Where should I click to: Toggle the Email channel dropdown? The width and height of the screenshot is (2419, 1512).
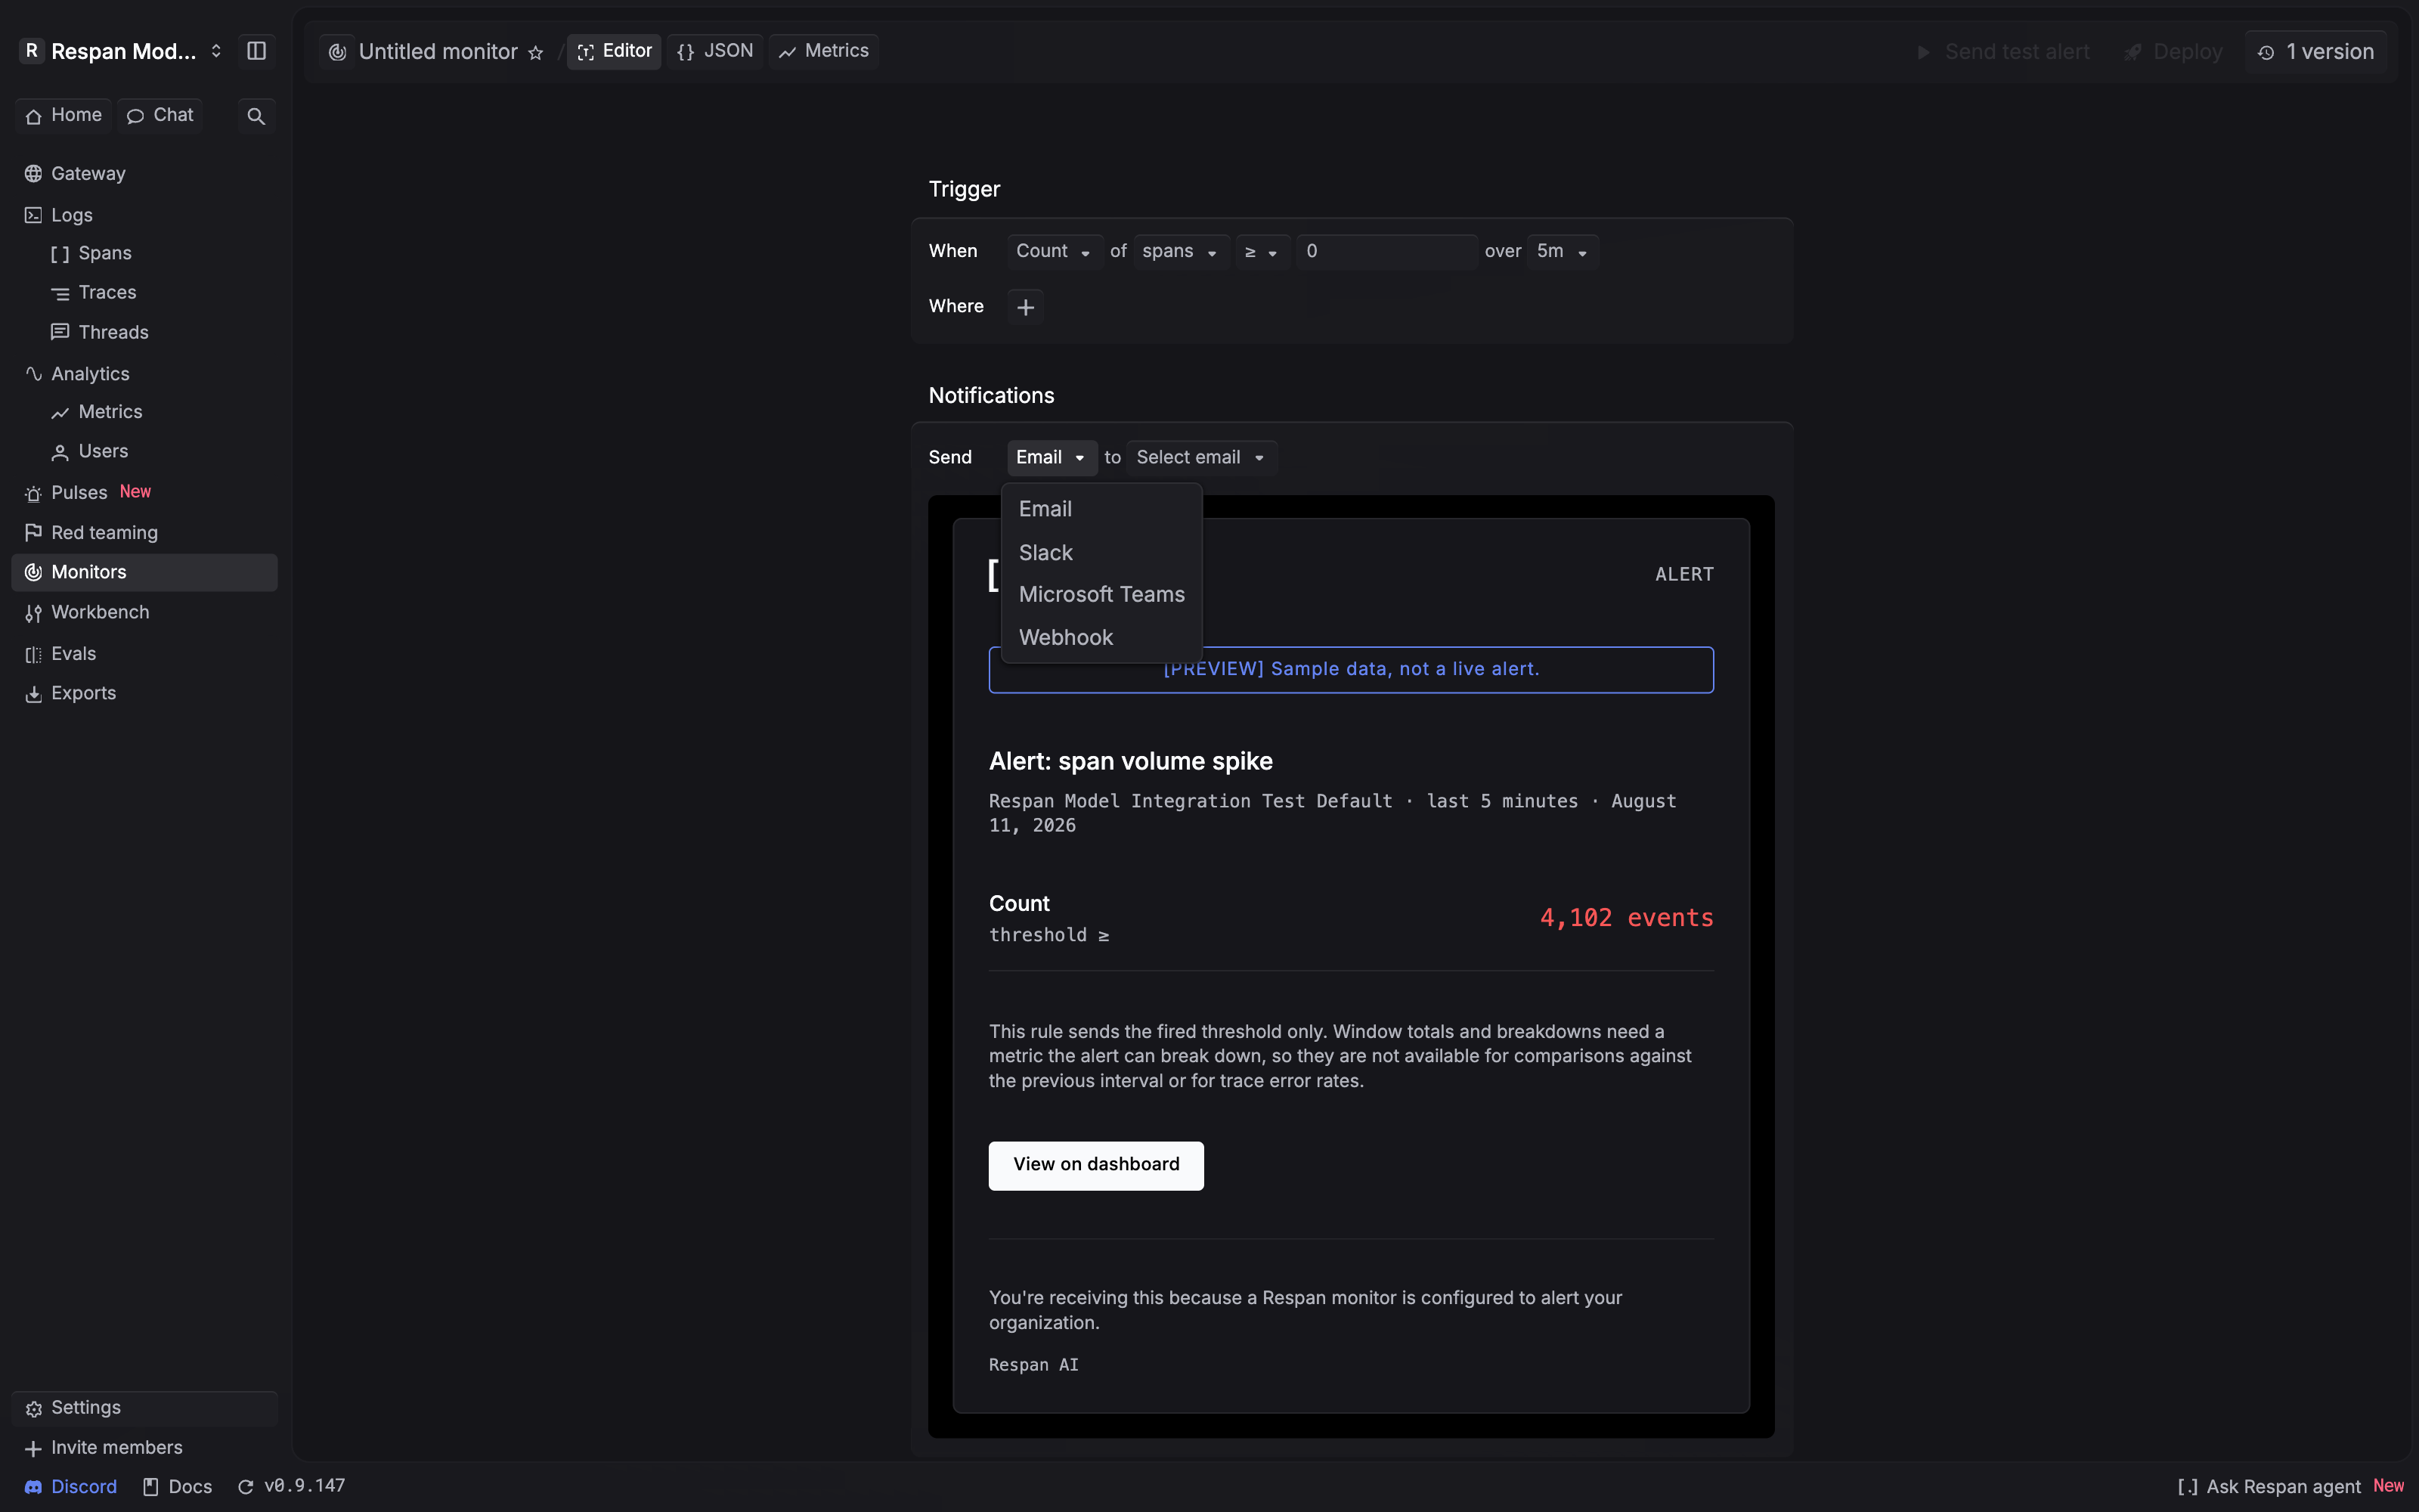1052,458
